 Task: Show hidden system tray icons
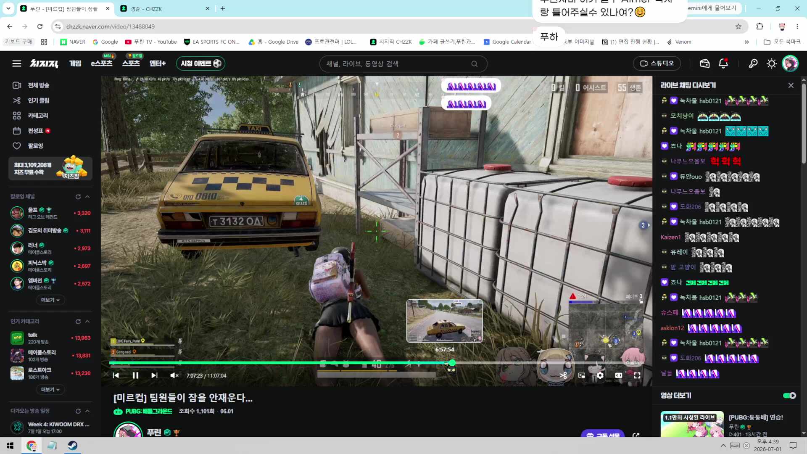click(723, 446)
